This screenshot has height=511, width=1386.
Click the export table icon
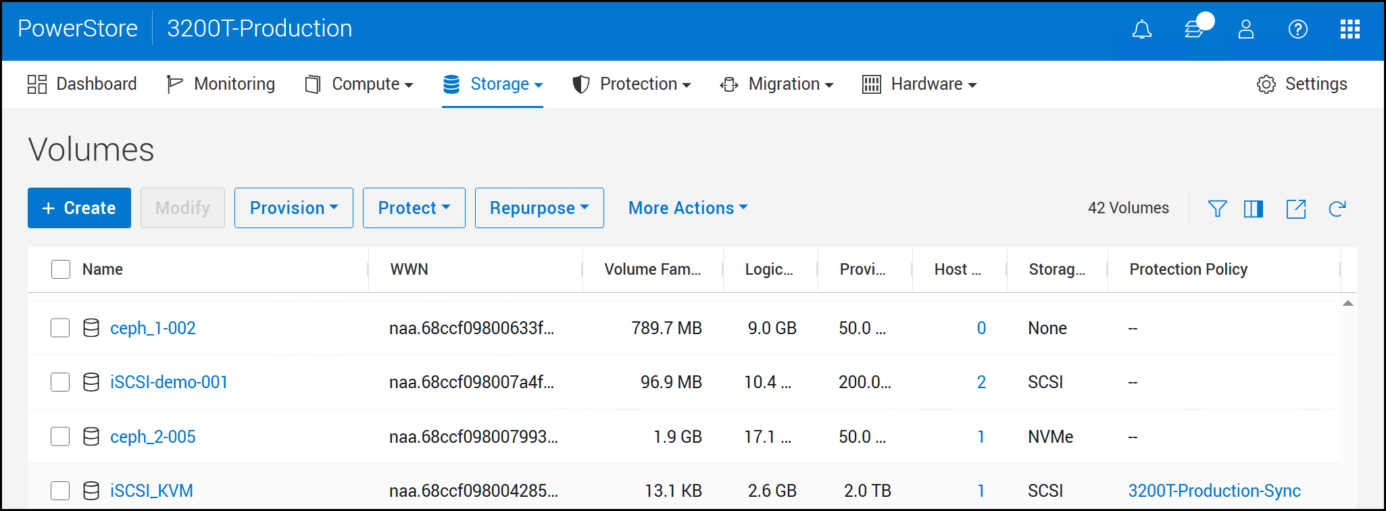[x=1296, y=209]
